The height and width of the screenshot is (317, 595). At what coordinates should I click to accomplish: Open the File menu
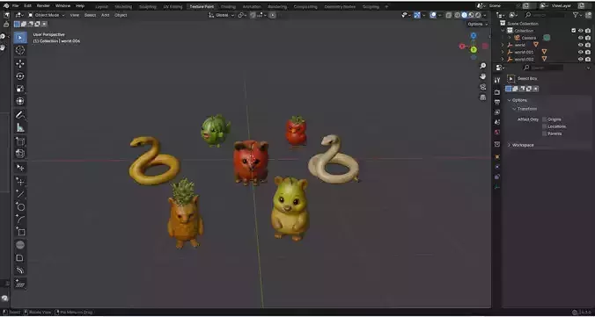15,6
